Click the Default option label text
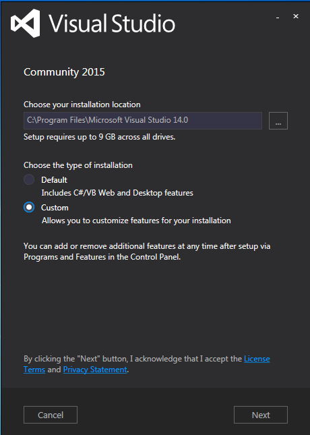The height and width of the screenshot is (435, 310). pos(54,180)
